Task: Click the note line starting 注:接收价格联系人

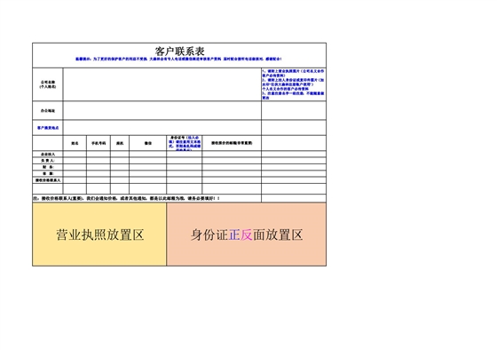Action: pyautogui.click(x=126, y=198)
